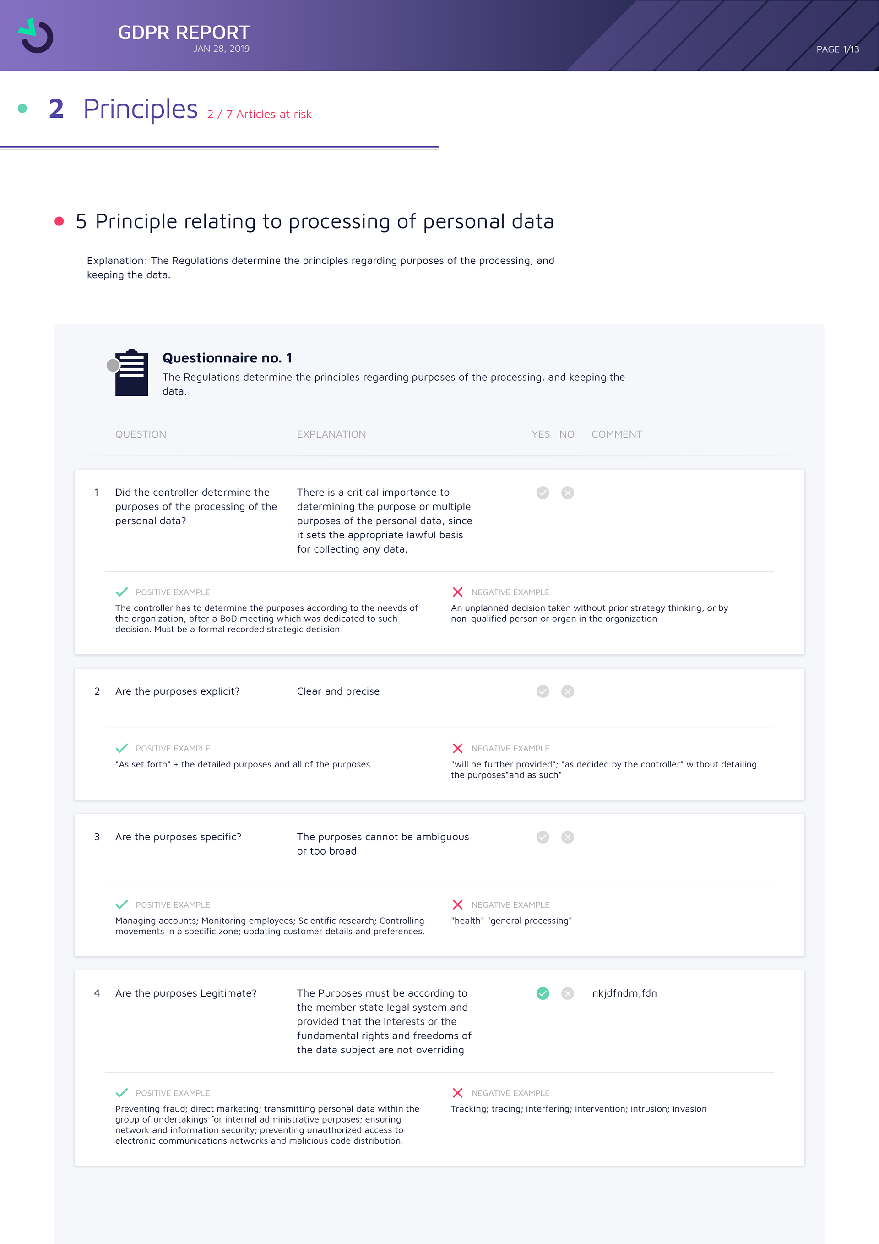Mark No for "Are the purposes explicit?"
This screenshot has width=879, height=1244.
[567, 691]
